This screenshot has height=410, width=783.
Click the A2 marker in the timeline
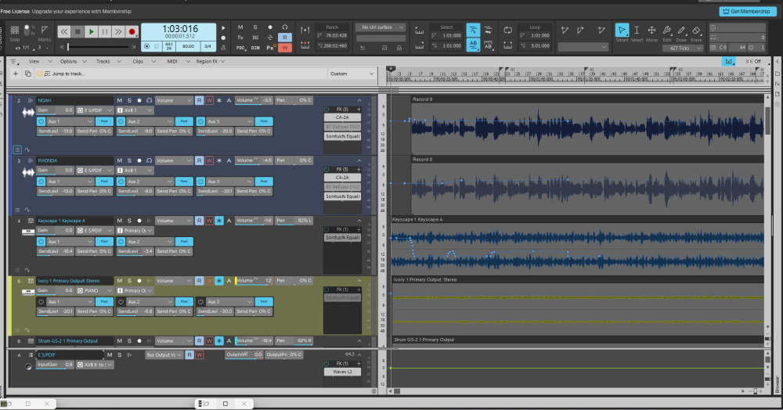point(590,70)
